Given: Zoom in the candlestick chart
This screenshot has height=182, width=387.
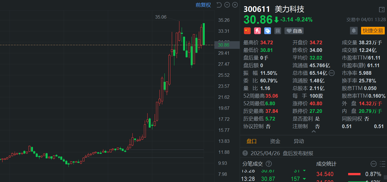Looking at the screenshot, I should [x=235, y=5].
